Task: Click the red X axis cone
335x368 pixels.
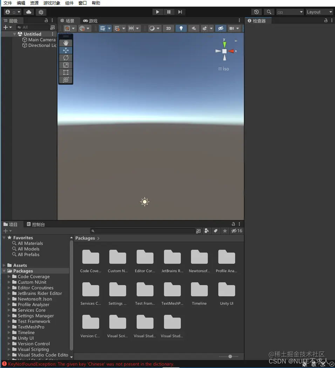Action: tap(231, 51)
